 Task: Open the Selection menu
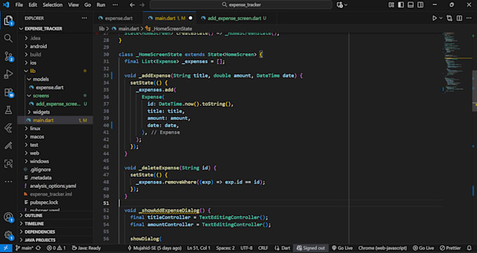53,5
